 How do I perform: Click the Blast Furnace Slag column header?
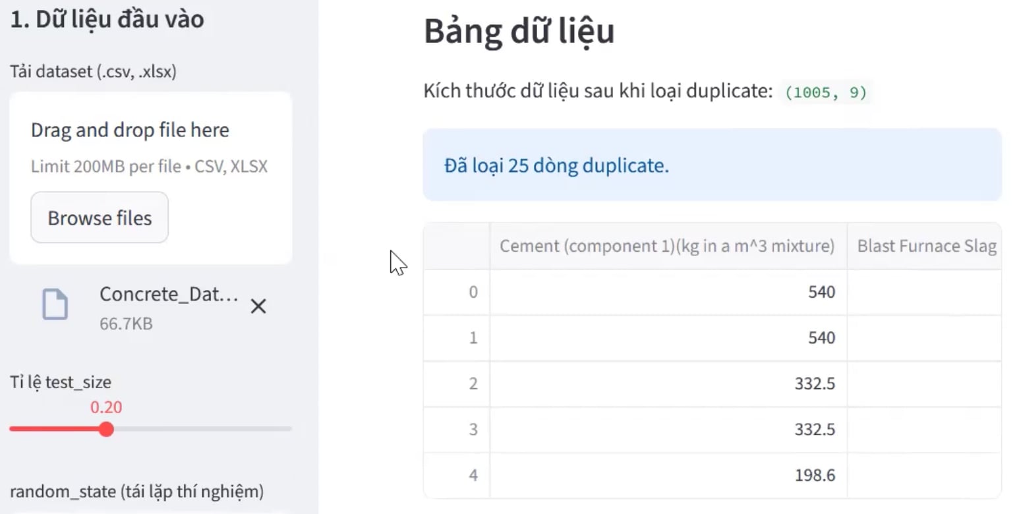[x=925, y=246]
